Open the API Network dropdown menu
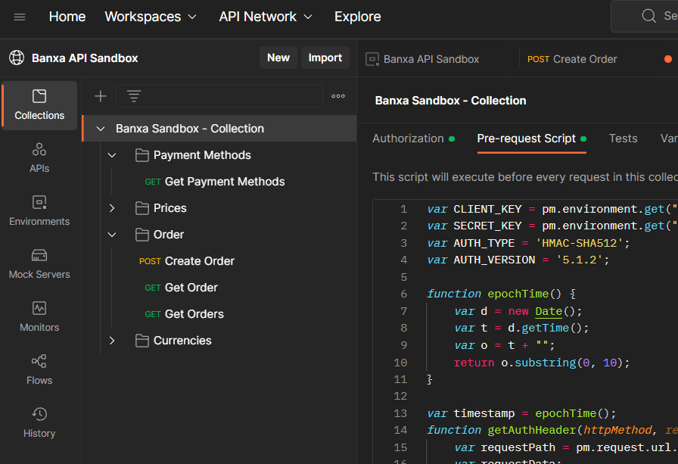Viewport: 678px width, 464px height. tap(266, 17)
